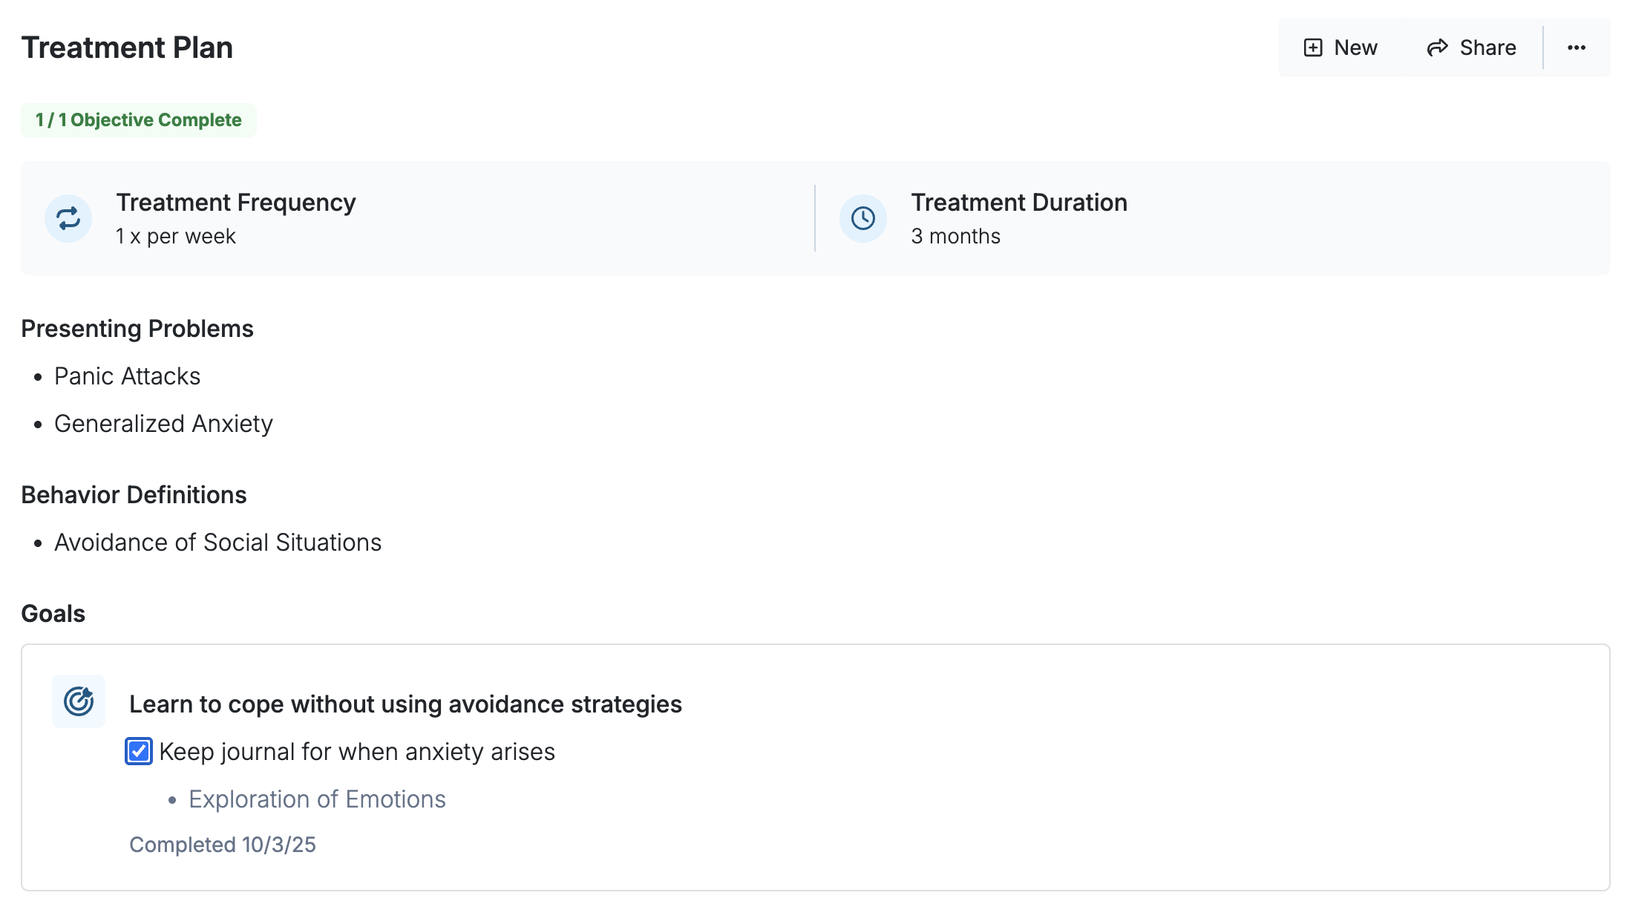Click the Treatment Frequency repeat icon
1627x904 pixels.
pyautogui.click(x=68, y=218)
